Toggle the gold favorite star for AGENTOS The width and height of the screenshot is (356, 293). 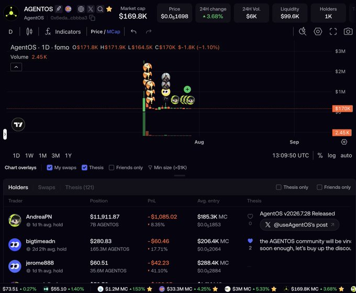point(109,9)
